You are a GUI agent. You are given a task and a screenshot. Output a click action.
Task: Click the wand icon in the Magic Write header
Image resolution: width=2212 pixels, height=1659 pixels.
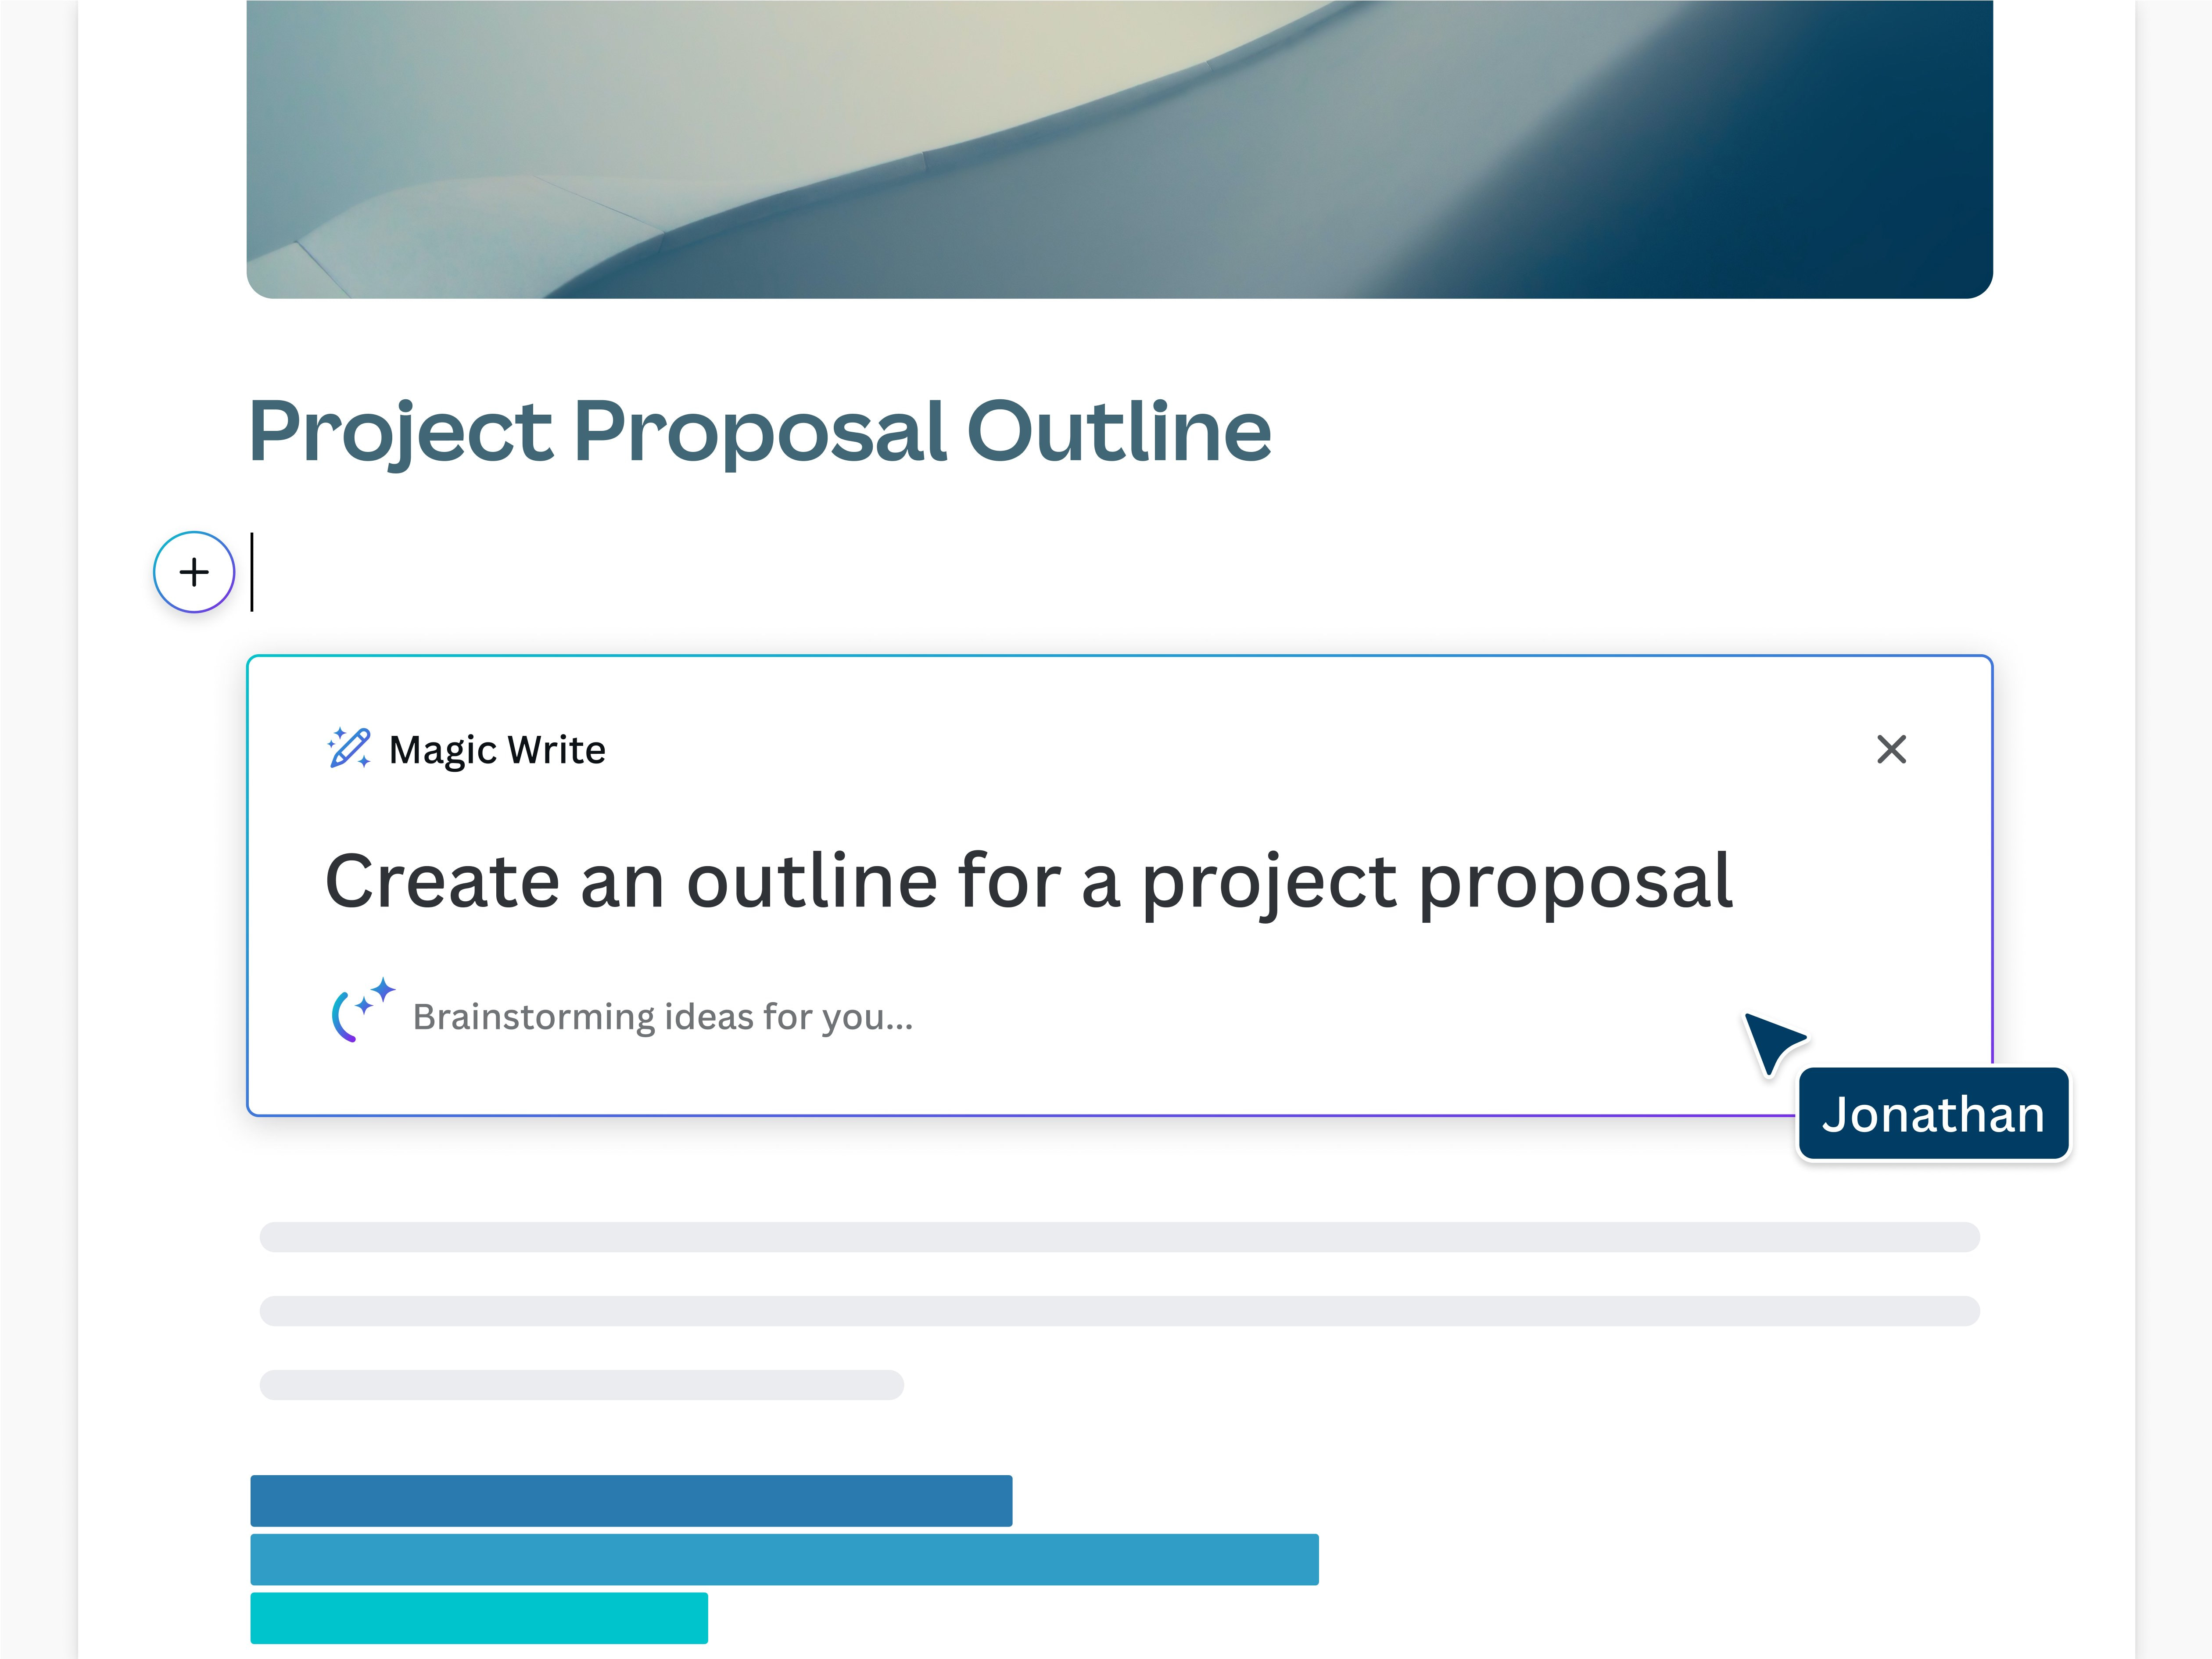(348, 749)
